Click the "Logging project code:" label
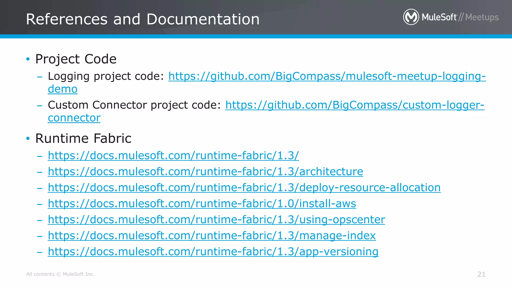 (x=106, y=76)
